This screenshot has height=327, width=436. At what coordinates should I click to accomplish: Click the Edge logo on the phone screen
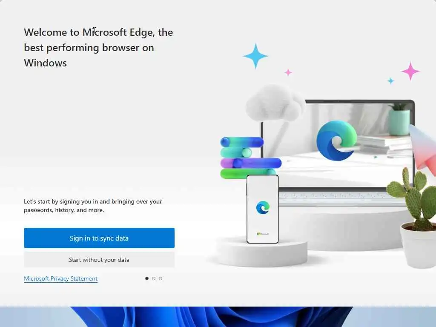(263, 207)
